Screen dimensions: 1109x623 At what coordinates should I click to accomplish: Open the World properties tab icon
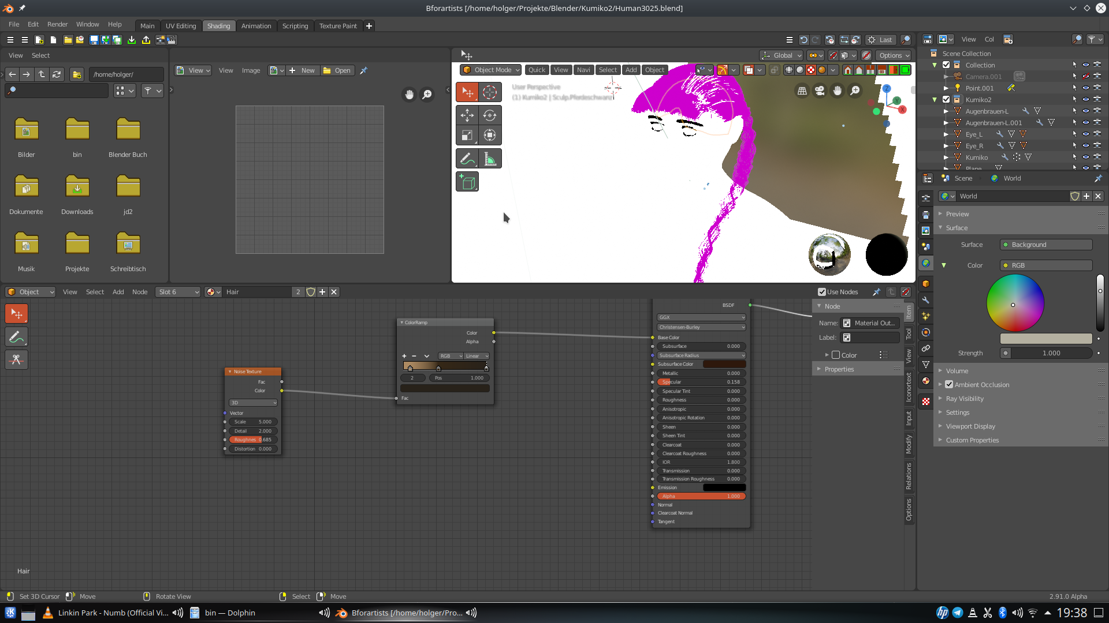tap(926, 263)
